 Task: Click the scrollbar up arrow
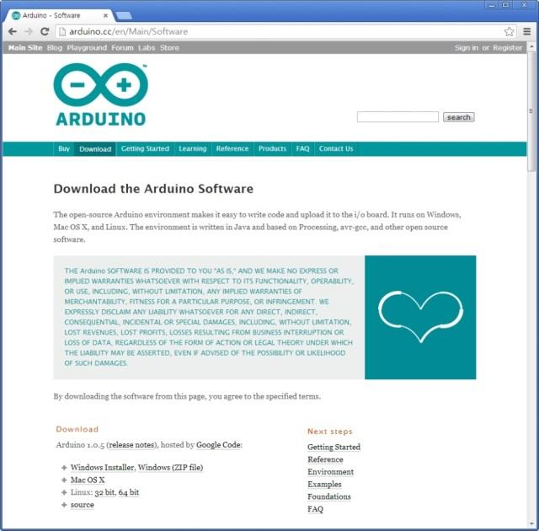point(531,46)
